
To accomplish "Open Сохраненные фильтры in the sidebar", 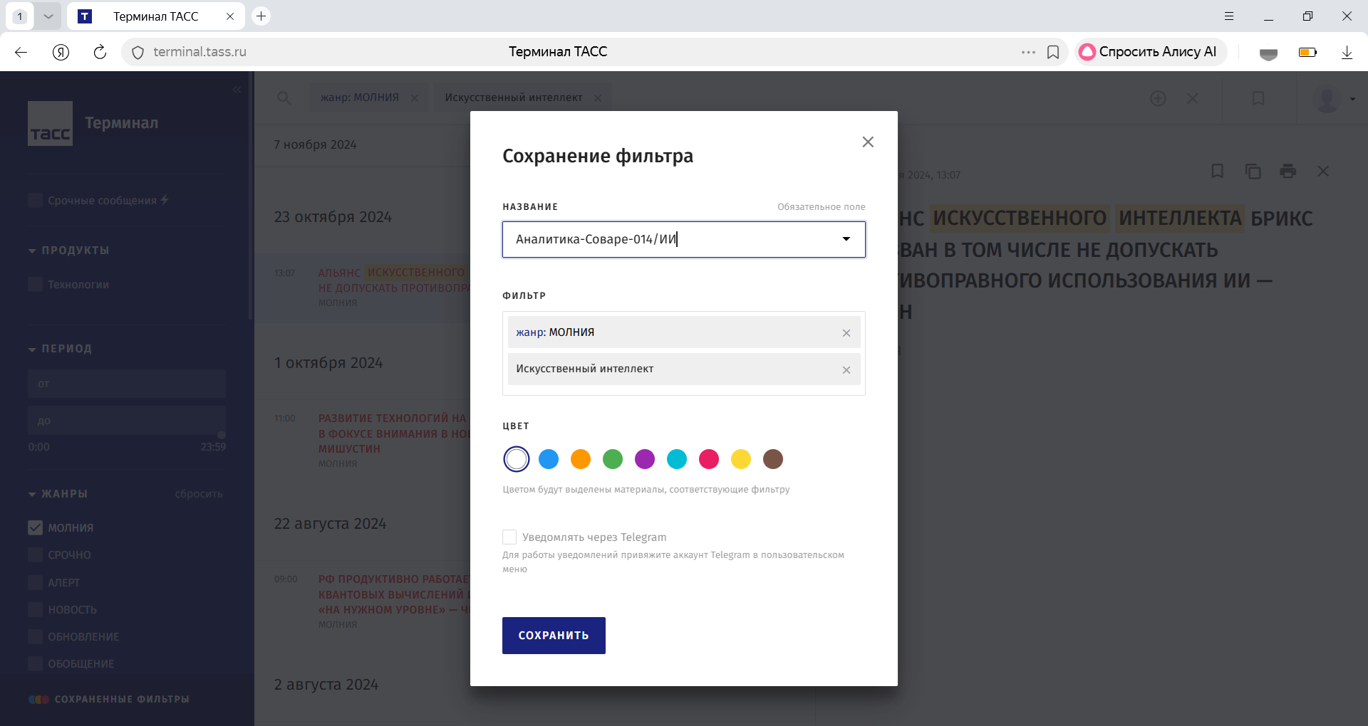I will coord(108,699).
